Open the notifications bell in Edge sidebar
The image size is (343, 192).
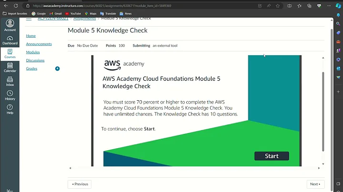click(338, 15)
